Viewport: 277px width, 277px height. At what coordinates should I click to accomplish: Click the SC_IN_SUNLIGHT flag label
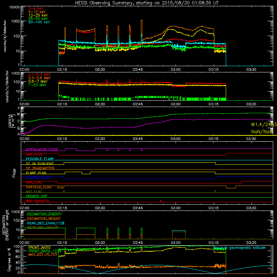click(x=40, y=163)
